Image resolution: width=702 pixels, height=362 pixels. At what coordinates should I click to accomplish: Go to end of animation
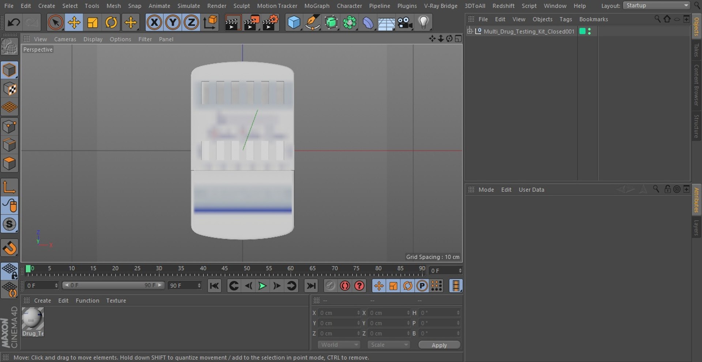pos(311,286)
